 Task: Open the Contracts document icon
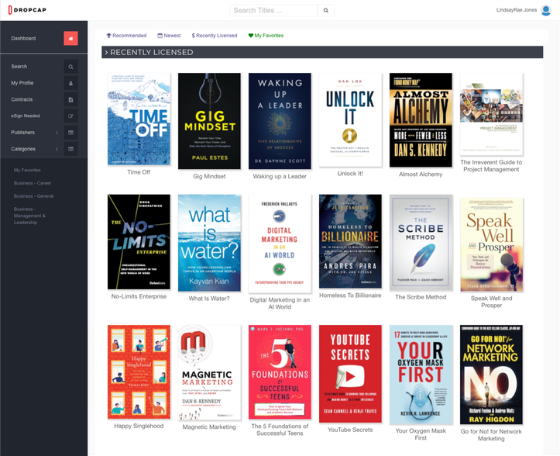(70, 100)
